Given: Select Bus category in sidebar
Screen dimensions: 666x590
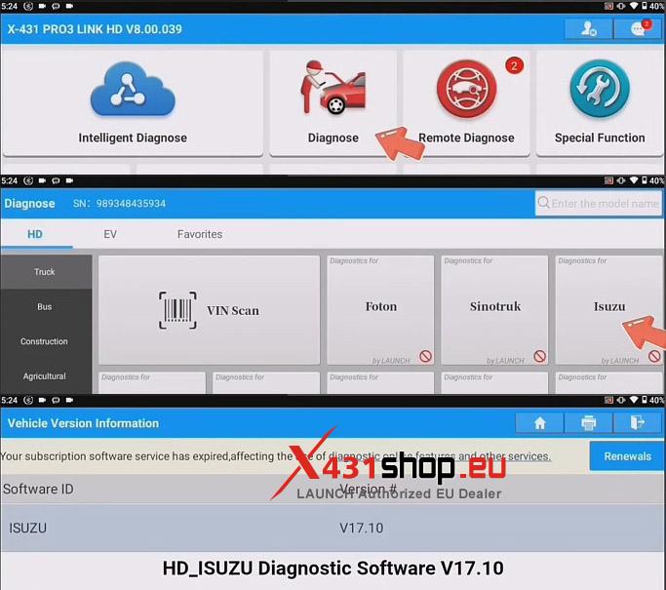Looking at the screenshot, I should pos(45,306).
